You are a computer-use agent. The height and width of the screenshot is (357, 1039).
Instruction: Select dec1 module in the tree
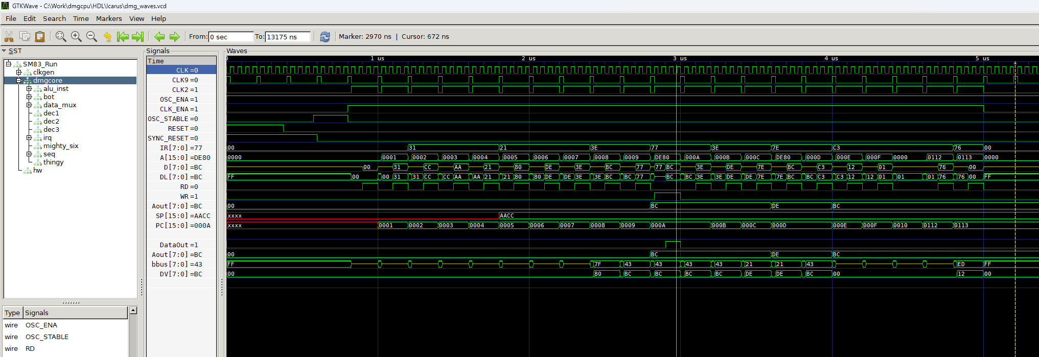tap(51, 113)
